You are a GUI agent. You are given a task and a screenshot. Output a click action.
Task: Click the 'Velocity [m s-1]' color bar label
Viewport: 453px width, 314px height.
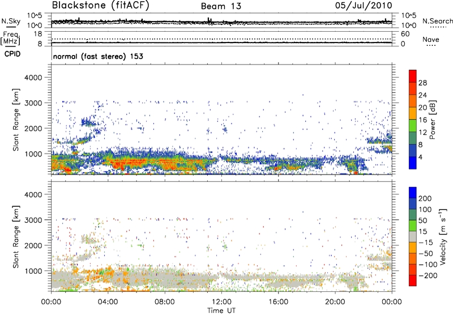click(x=442, y=236)
